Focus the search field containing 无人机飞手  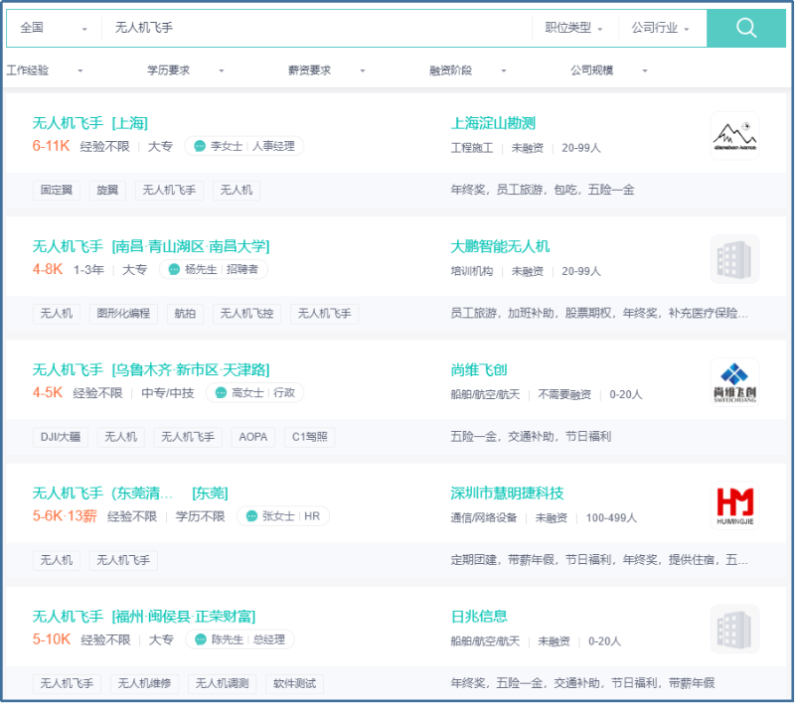point(317,28)
